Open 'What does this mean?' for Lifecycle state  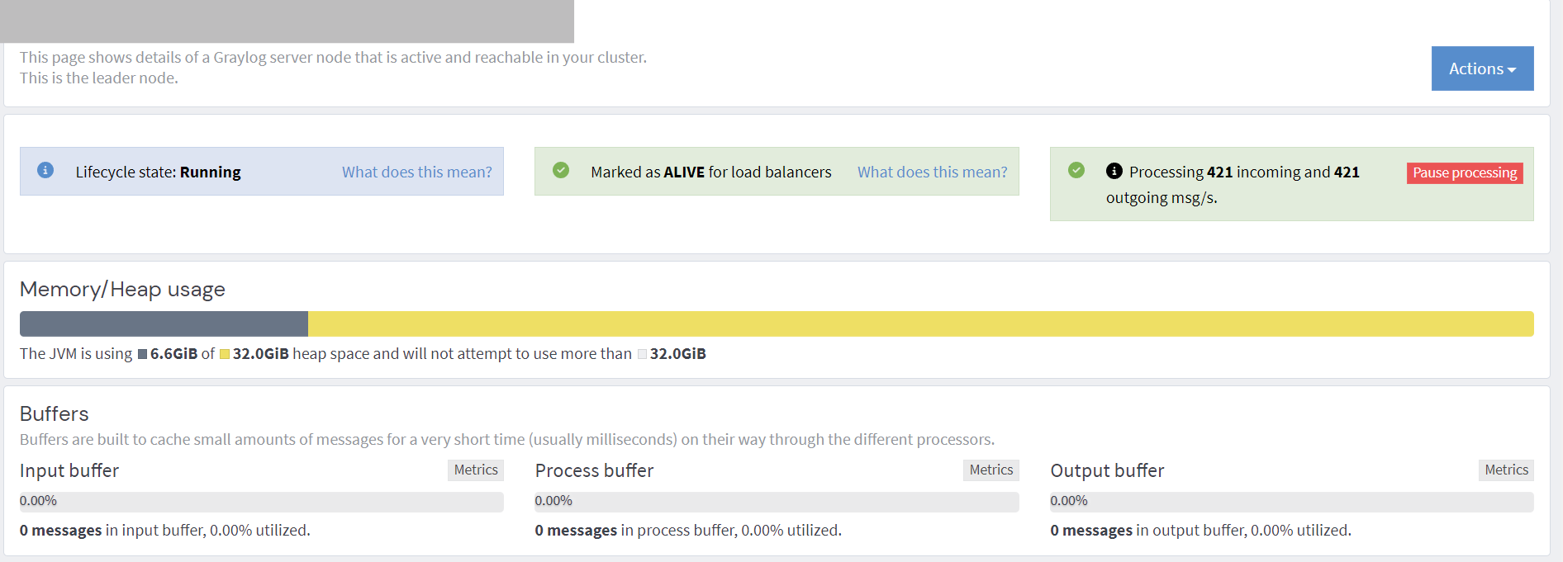416,172
